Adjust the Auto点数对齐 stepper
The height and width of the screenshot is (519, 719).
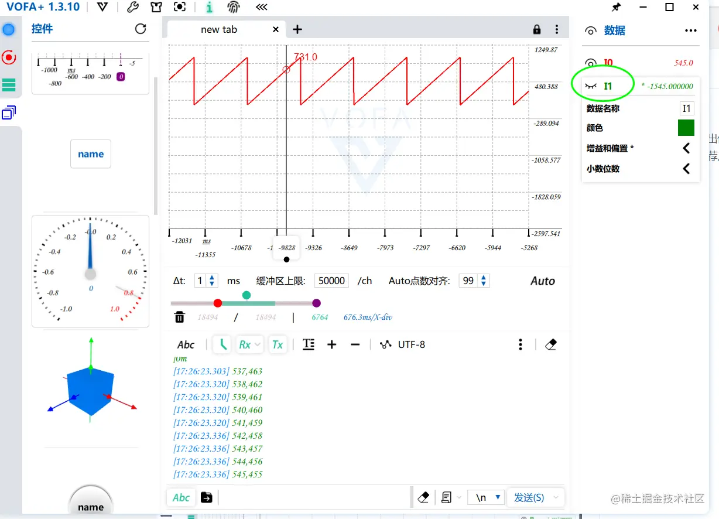(x=484, y=281)
